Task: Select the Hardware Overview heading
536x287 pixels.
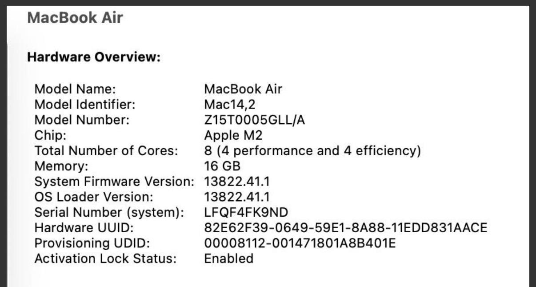Action: [x=93, y=57]
